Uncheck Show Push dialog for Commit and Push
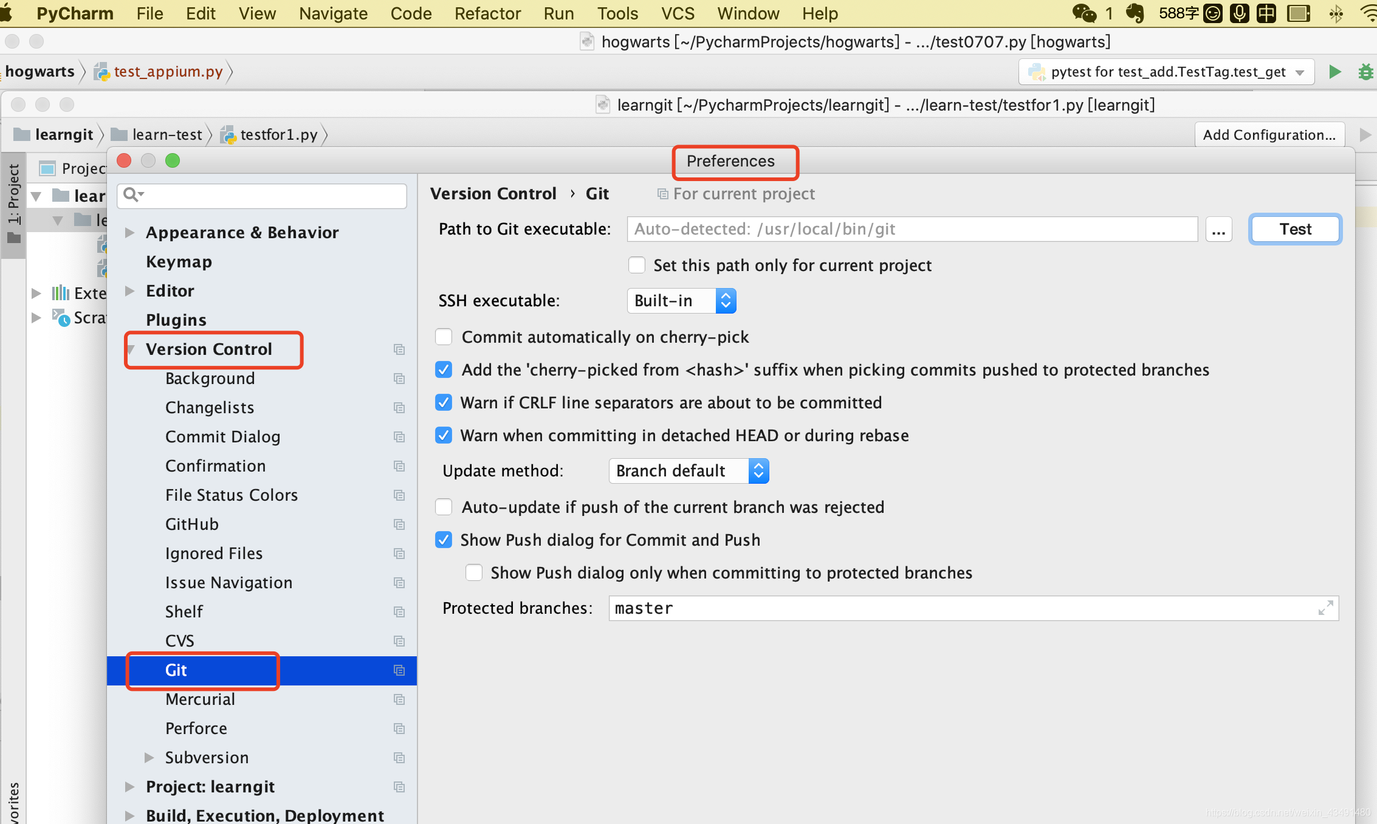Image resolution: width=1377 pixels, height=824 pixels. pos(444,540)
